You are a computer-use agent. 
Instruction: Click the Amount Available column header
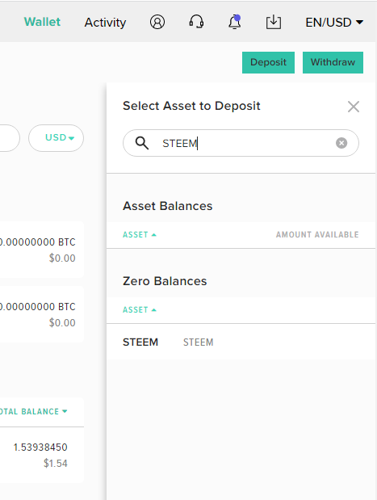(317, 235)
